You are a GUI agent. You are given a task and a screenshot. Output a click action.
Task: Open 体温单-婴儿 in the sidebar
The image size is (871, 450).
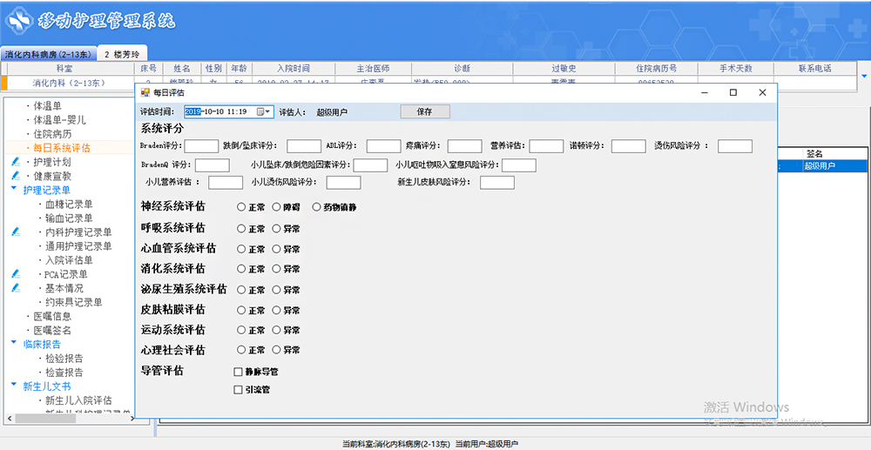pos(59,120)
